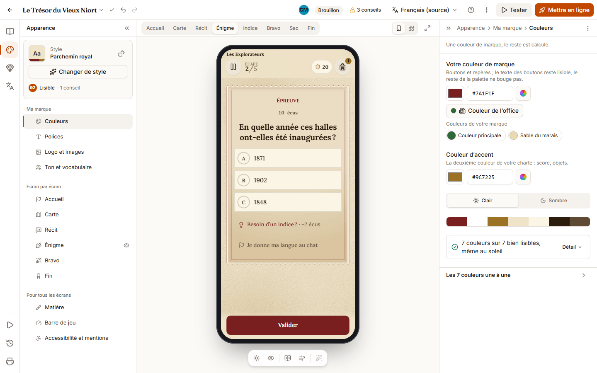Click Valider in phone preview
The height and width of the screenshot is (373, 597).
coord(288,325)
